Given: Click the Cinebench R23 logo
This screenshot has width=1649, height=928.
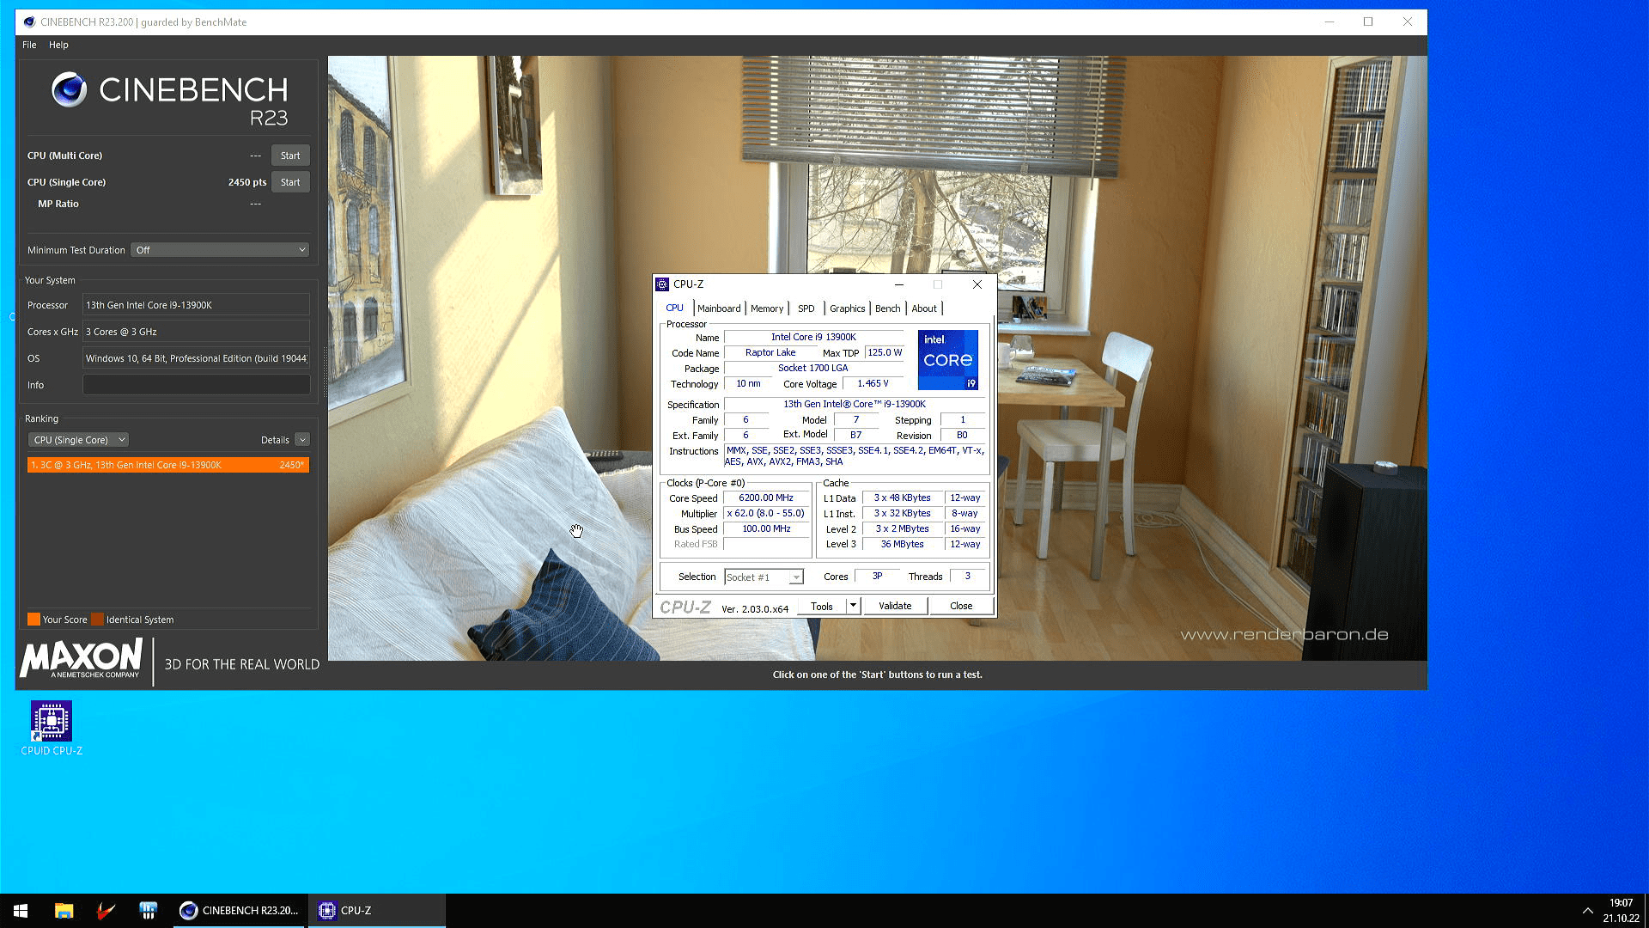Looking at the screenshot, I should (169, 99).
